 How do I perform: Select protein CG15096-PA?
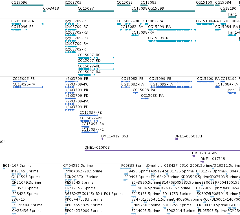pos(24,84)
